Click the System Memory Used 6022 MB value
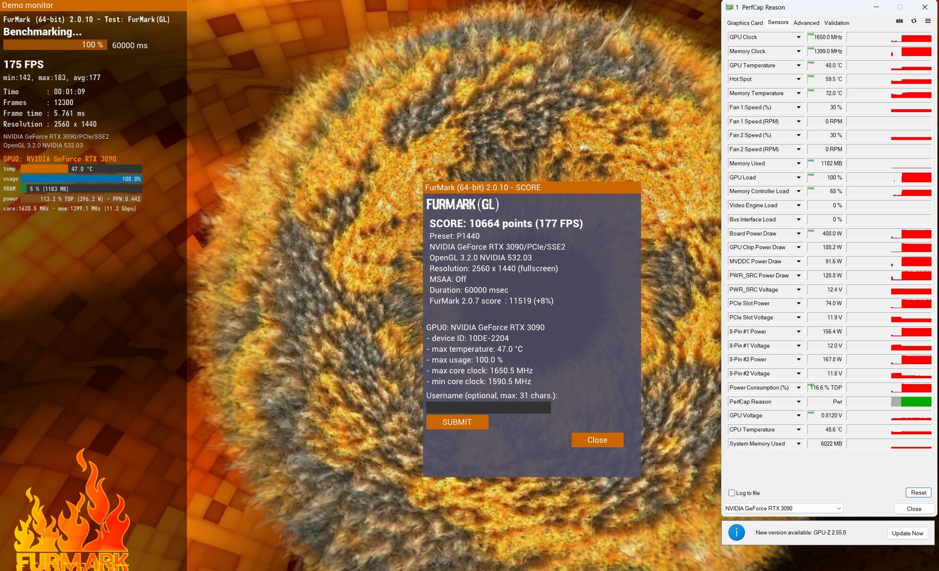Image resolution: width=939 pixels, height=571 pixels. click(x=825, y=444)
